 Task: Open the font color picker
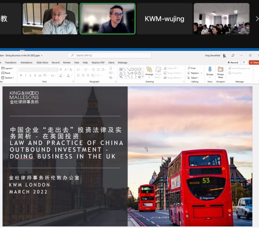click(x=69, y=76)
